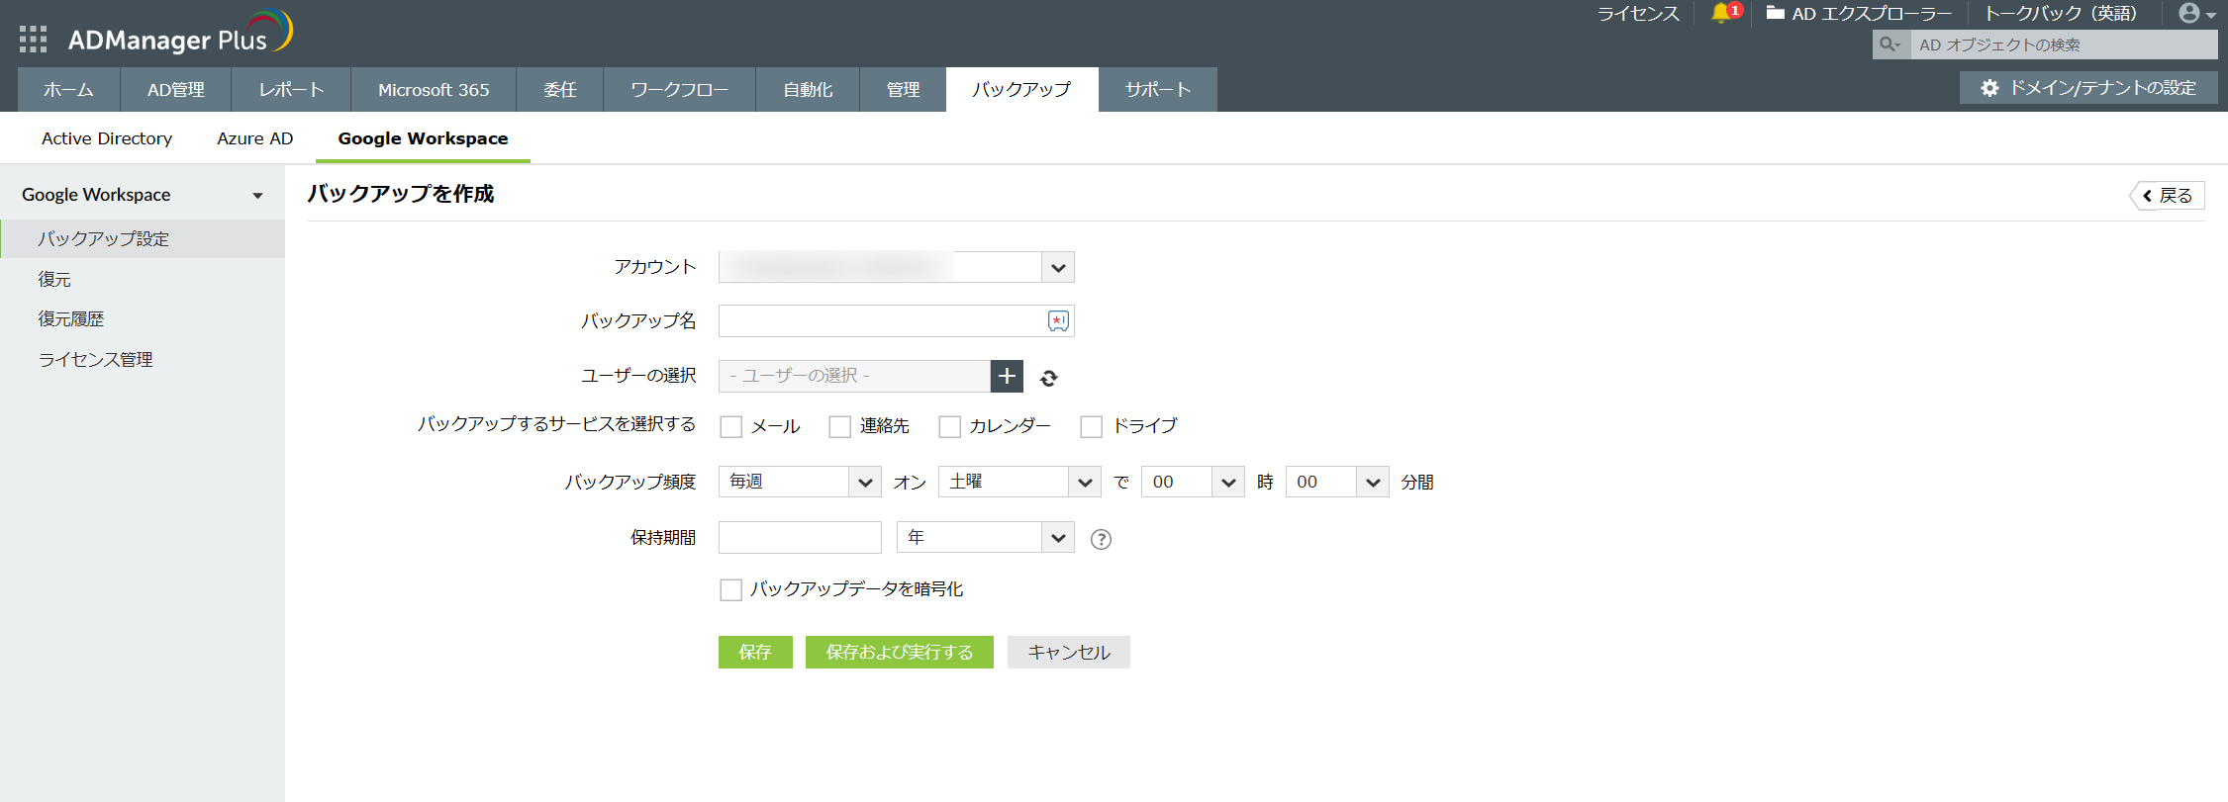This screenshot has height=802, width=2228.
Task: Check the 連絡先 service checkbox
Action: pyautogui.click(x=840, y=426)
